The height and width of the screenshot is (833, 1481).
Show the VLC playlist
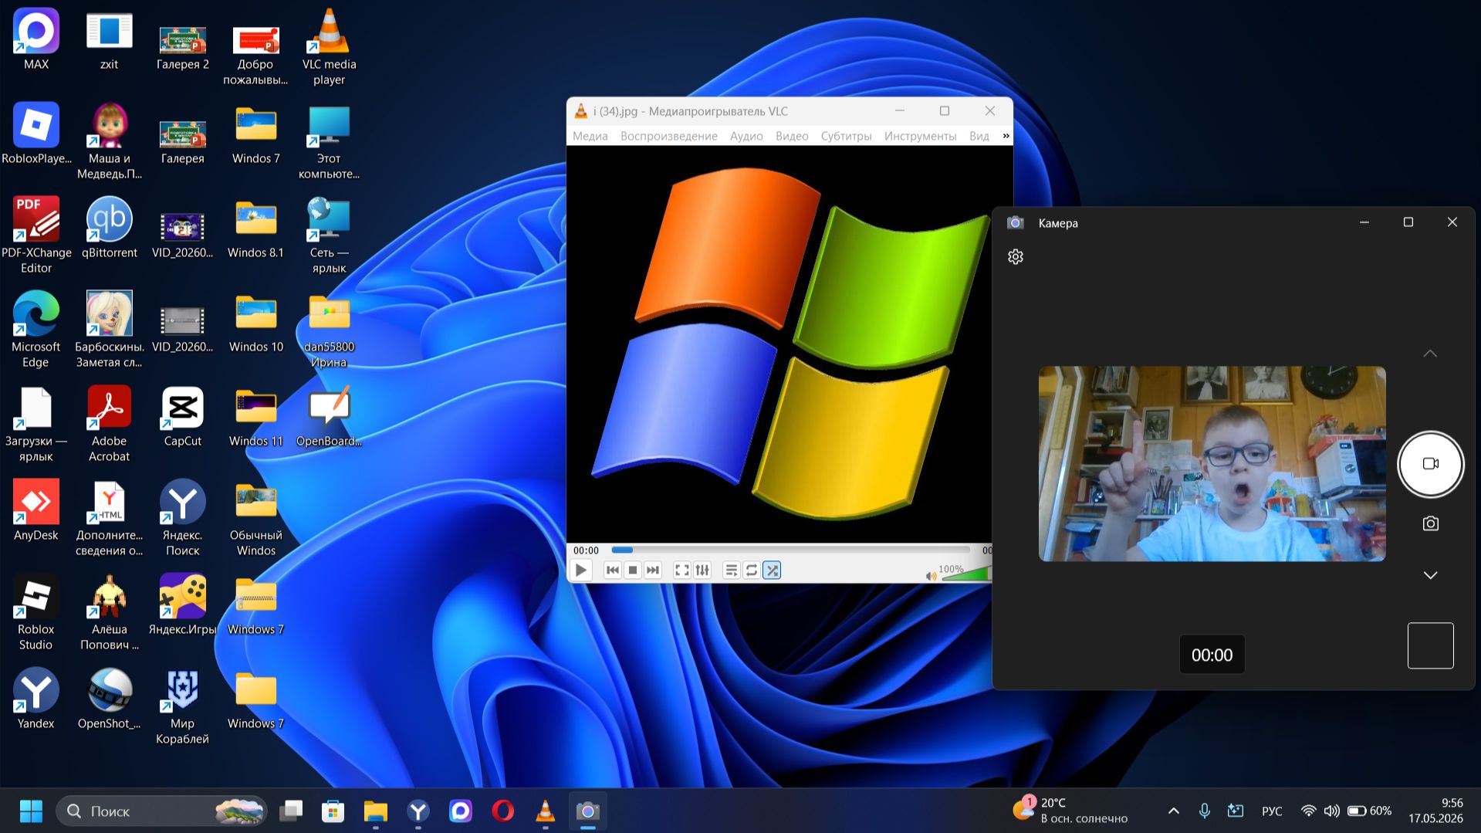(732, 571)
